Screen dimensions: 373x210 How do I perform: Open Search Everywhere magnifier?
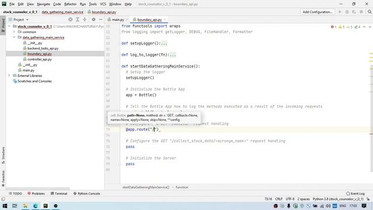pos(370,12)
